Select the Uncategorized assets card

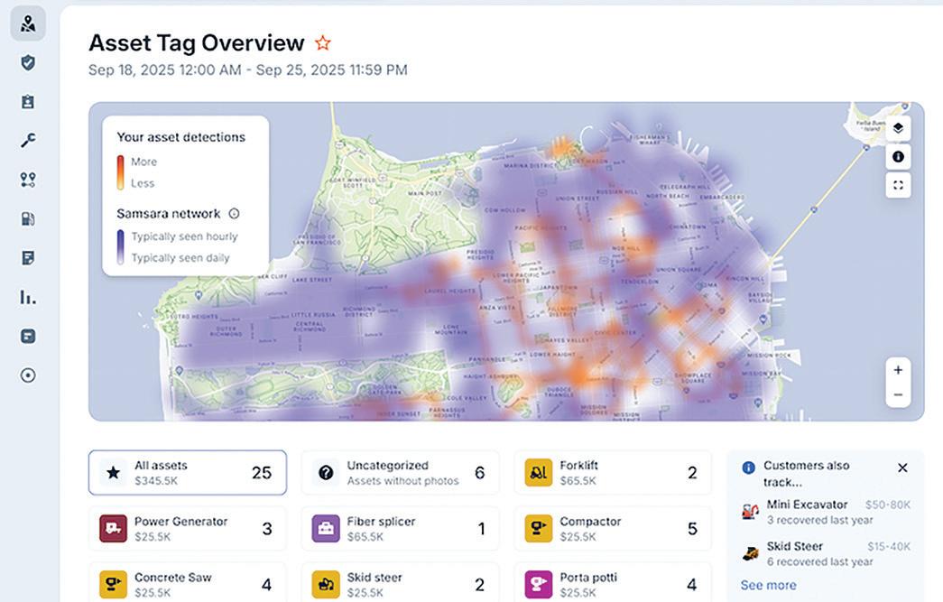tap(401, 473)
